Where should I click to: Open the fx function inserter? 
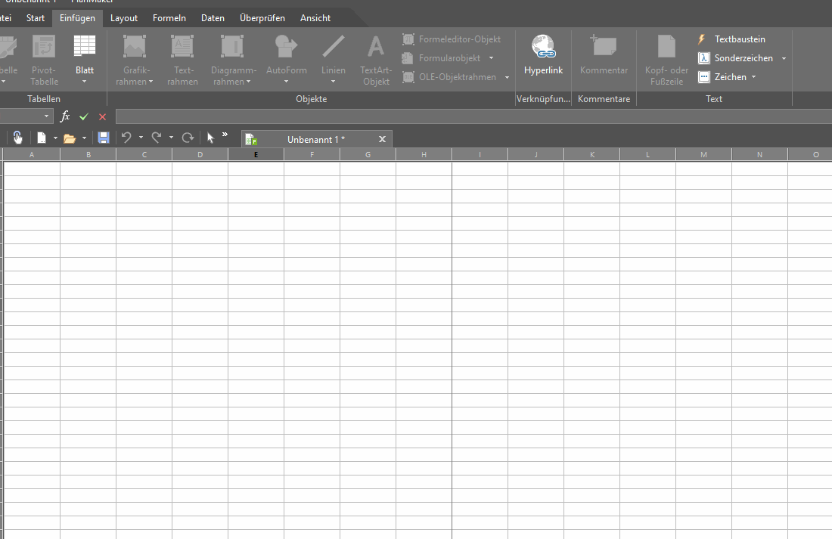(65, 116)
